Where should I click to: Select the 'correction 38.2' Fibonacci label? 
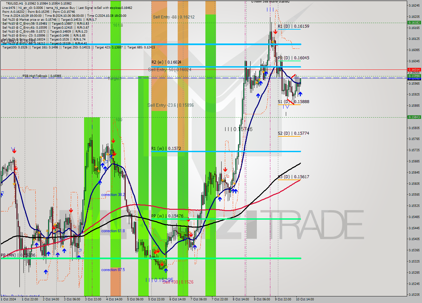coord(113,195)
